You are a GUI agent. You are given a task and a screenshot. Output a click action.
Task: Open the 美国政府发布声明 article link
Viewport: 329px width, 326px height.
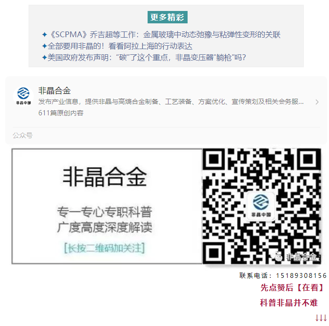click(x=147, y=58)
